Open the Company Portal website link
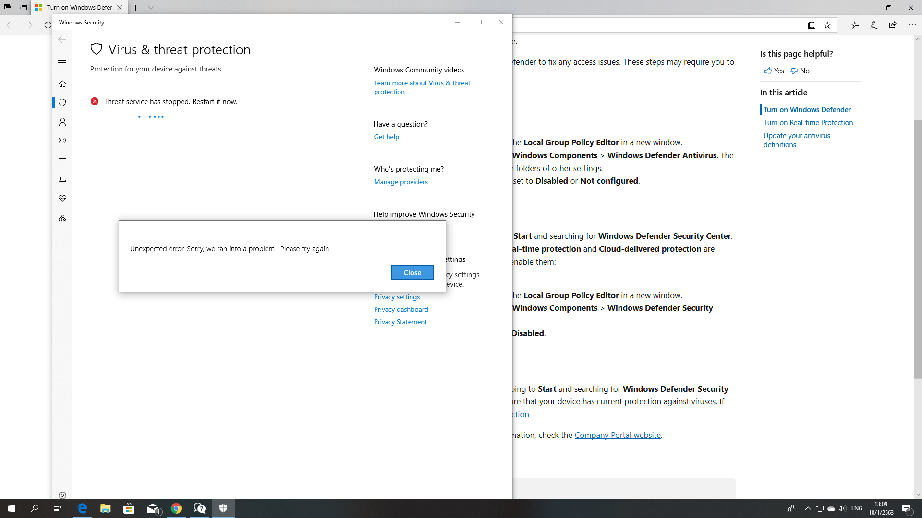 coord(618,435)
